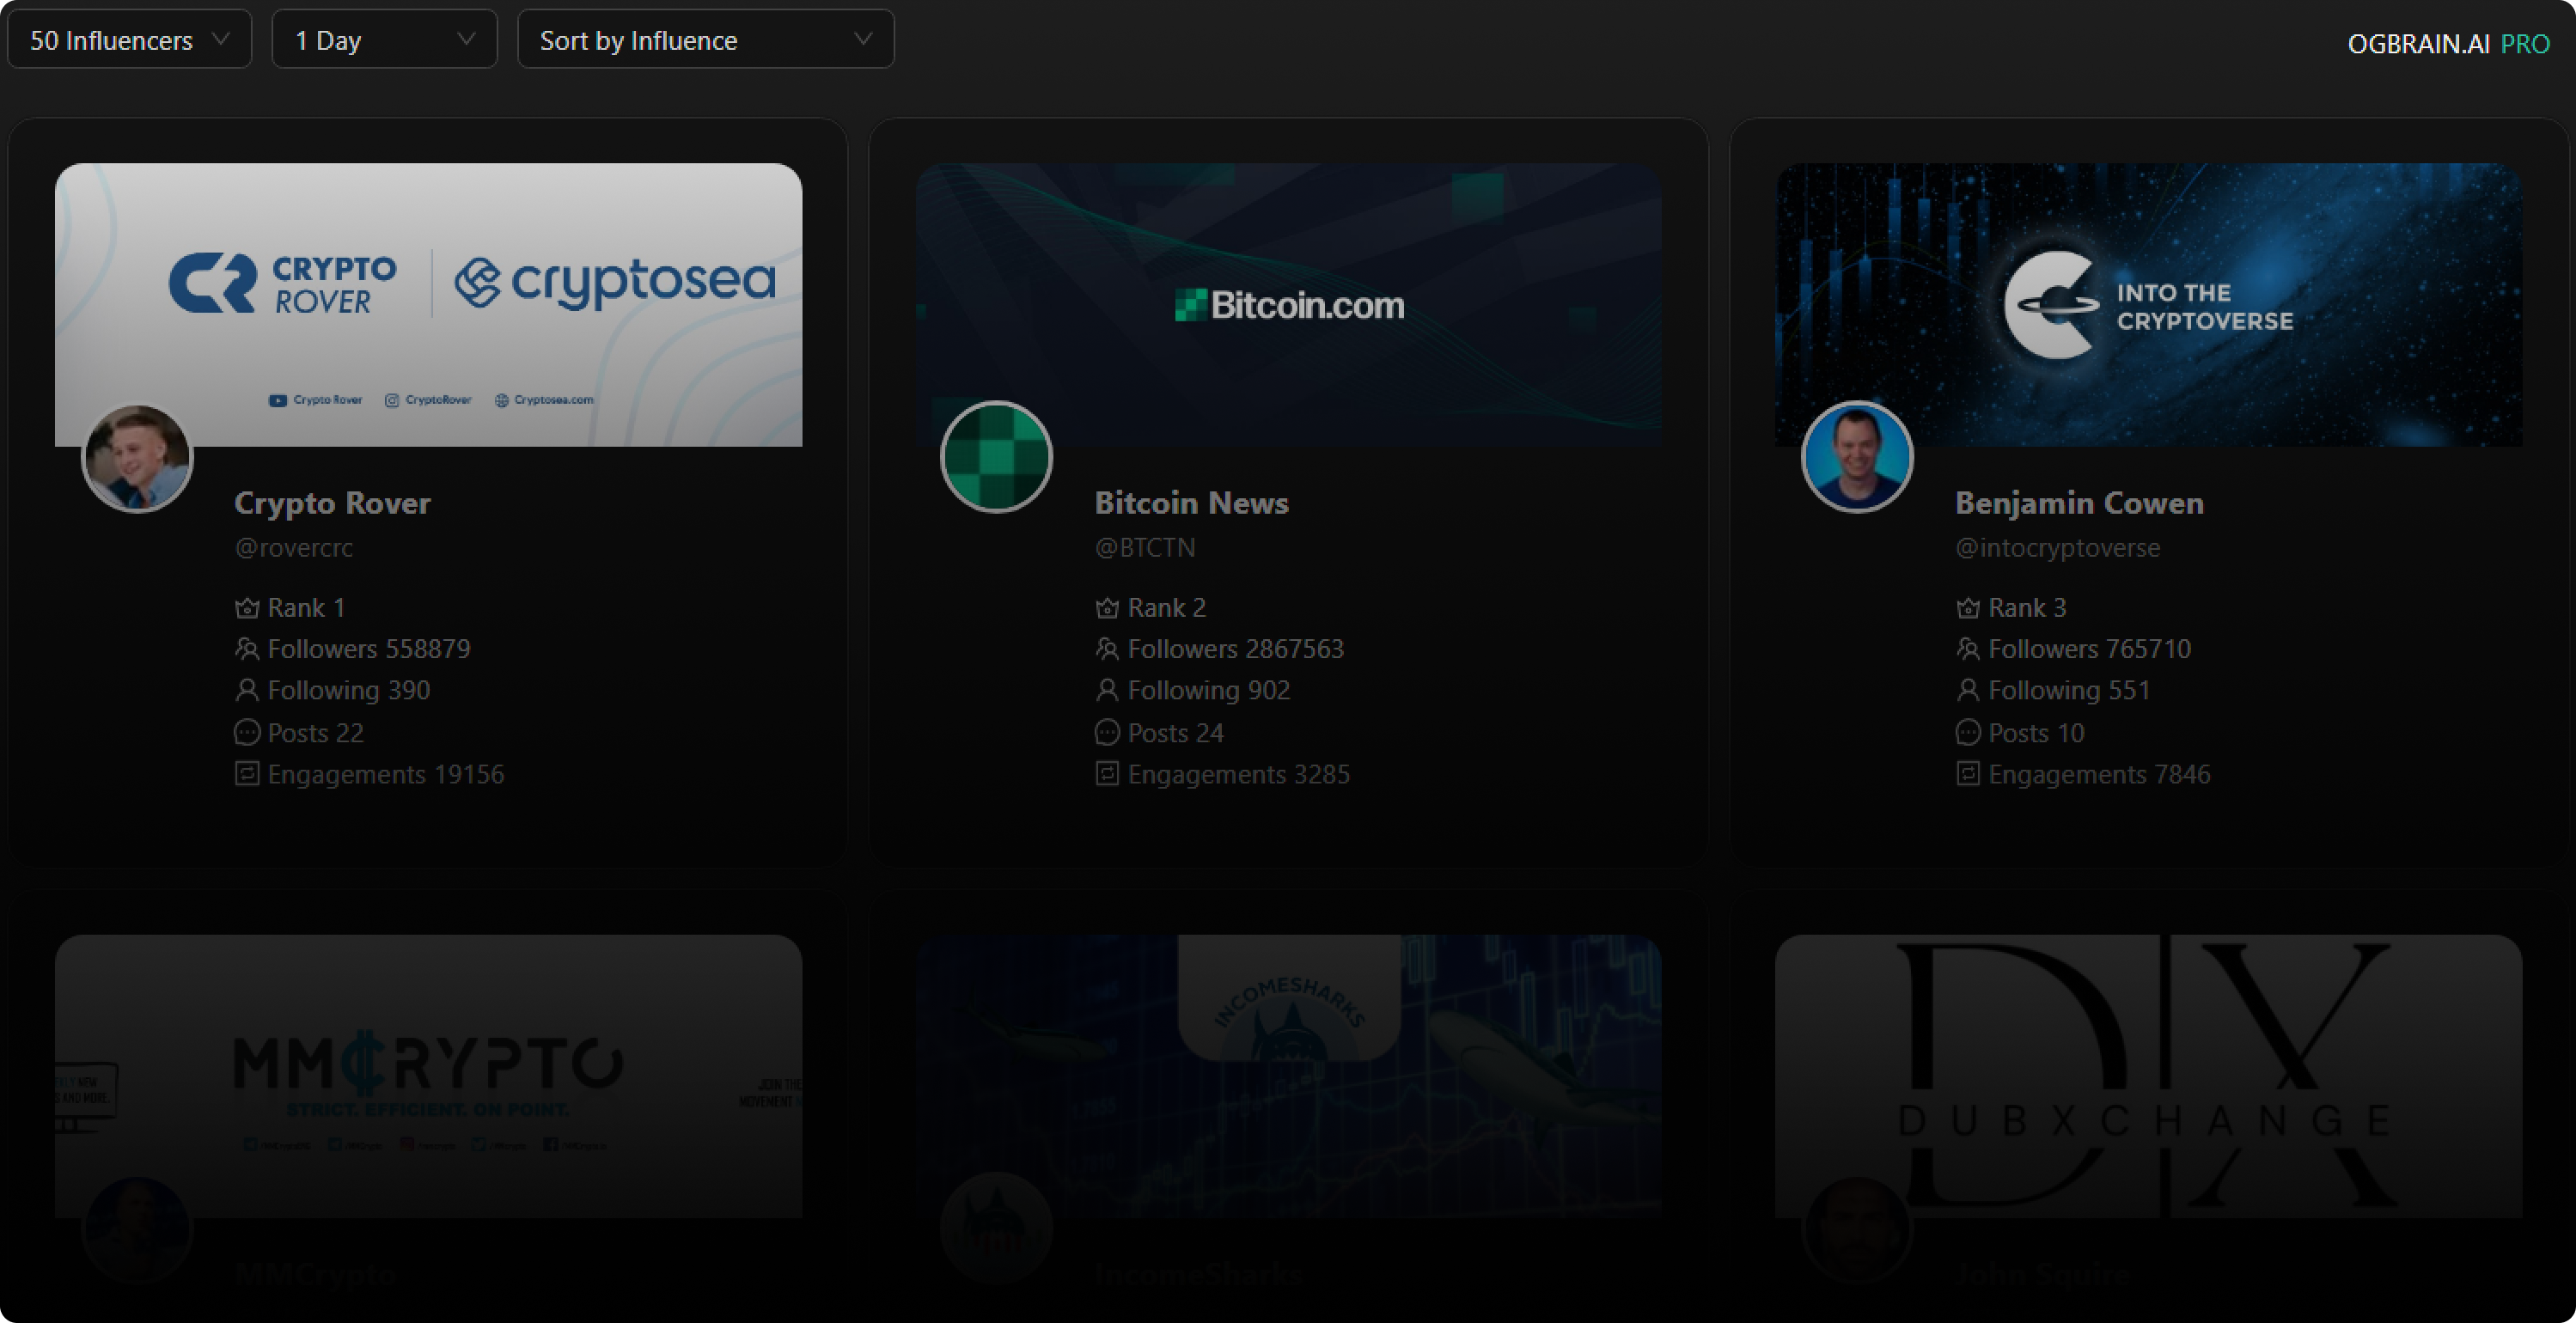
Task: Click the DubXchange banner image
Action: point(2148,1076)
